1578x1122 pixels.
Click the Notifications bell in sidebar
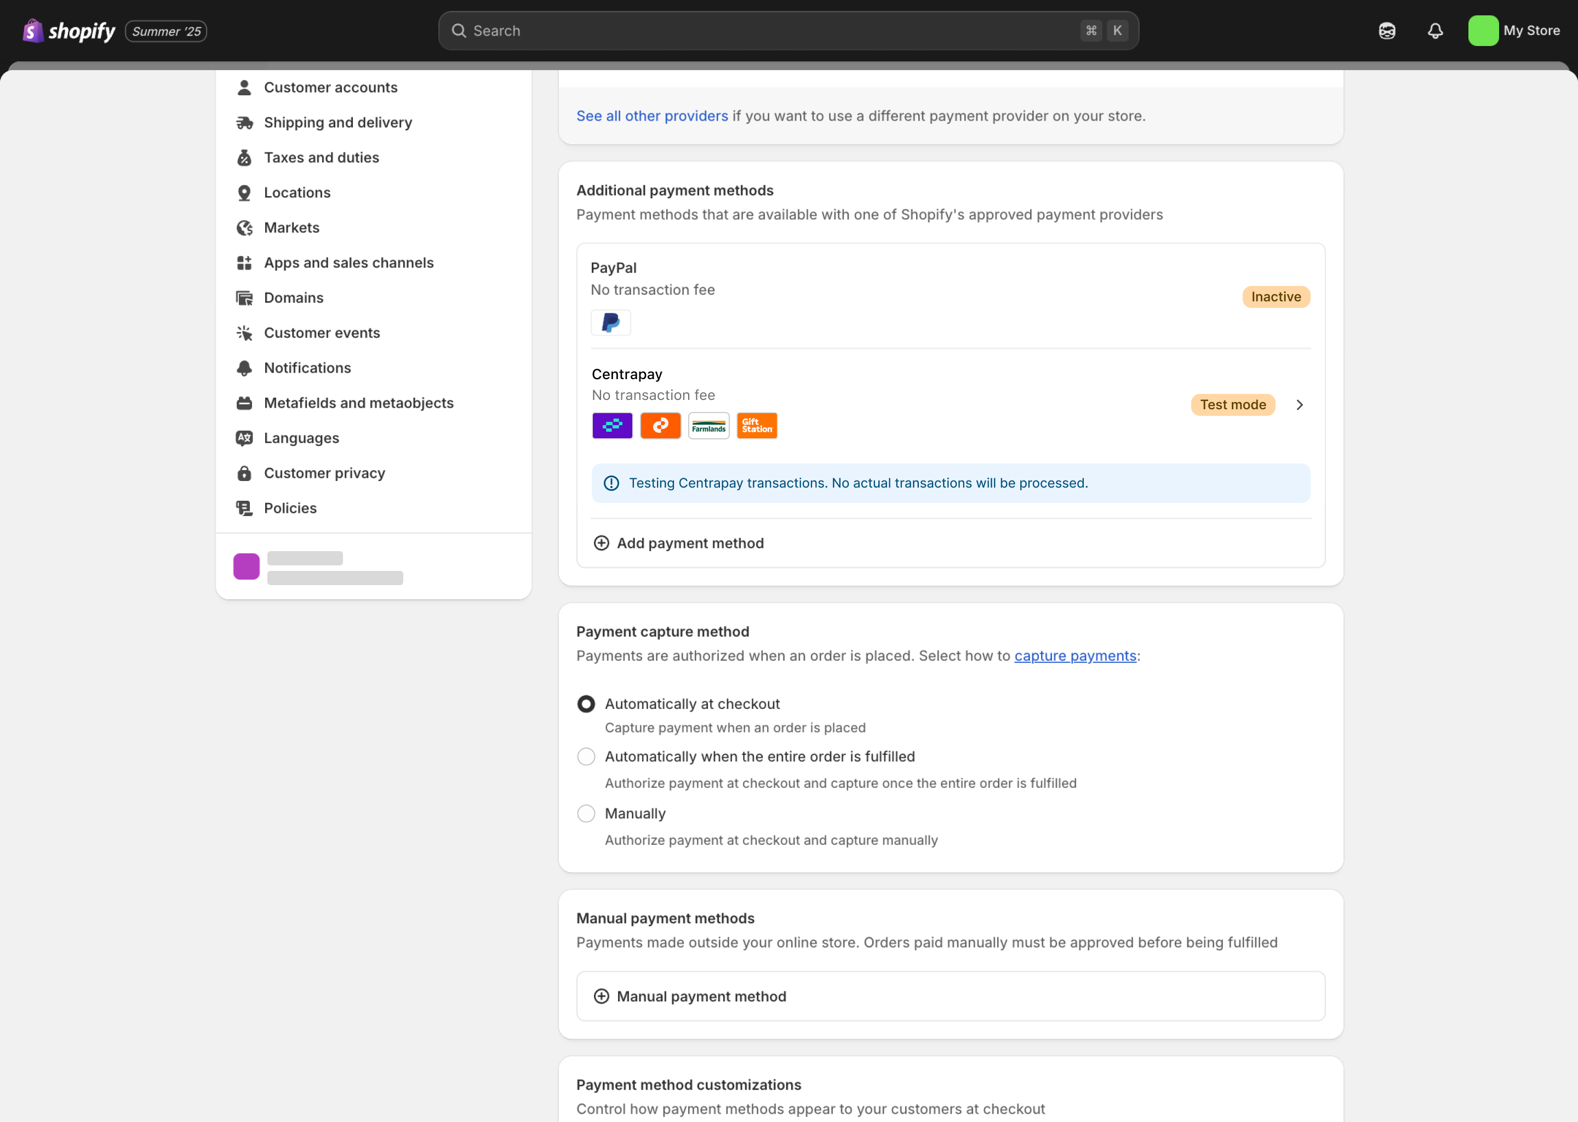[x=245, y=368]
